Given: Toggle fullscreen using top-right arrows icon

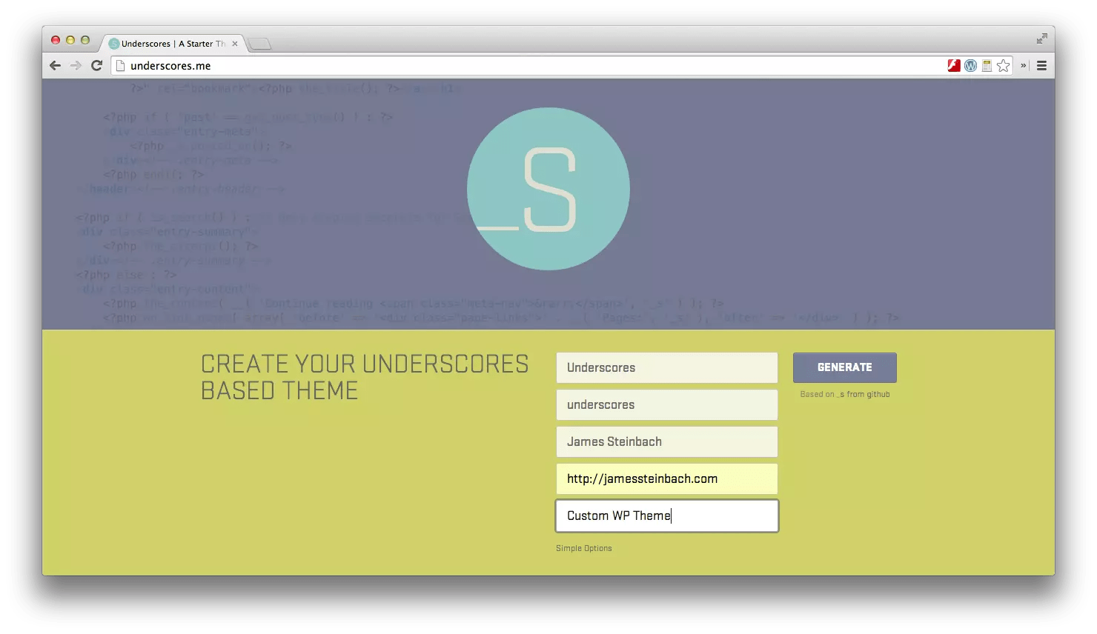Looking at the screenshot, I should [x=1041, y=39].
